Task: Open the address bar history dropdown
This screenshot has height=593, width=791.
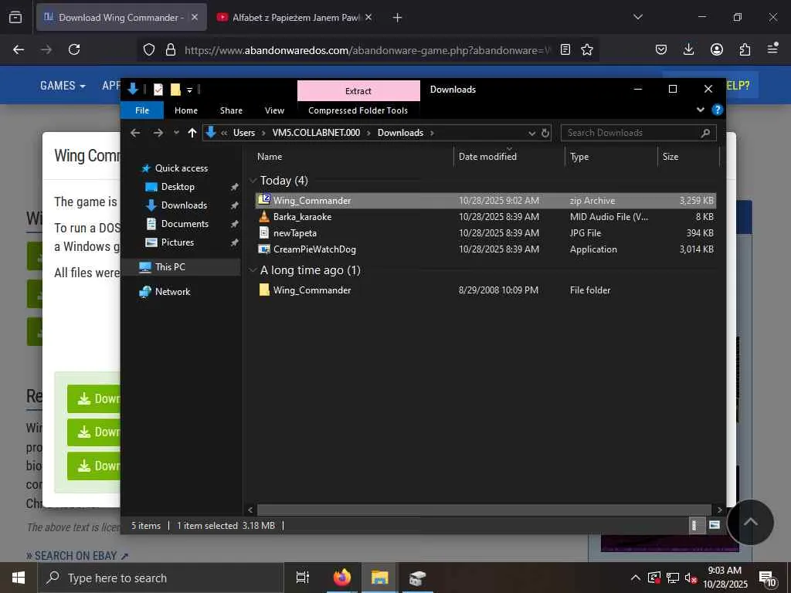Action: pos(531,133)
